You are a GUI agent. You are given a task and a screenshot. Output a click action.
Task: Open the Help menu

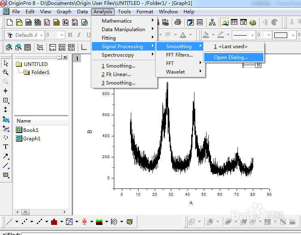click(x=189, y=12)
